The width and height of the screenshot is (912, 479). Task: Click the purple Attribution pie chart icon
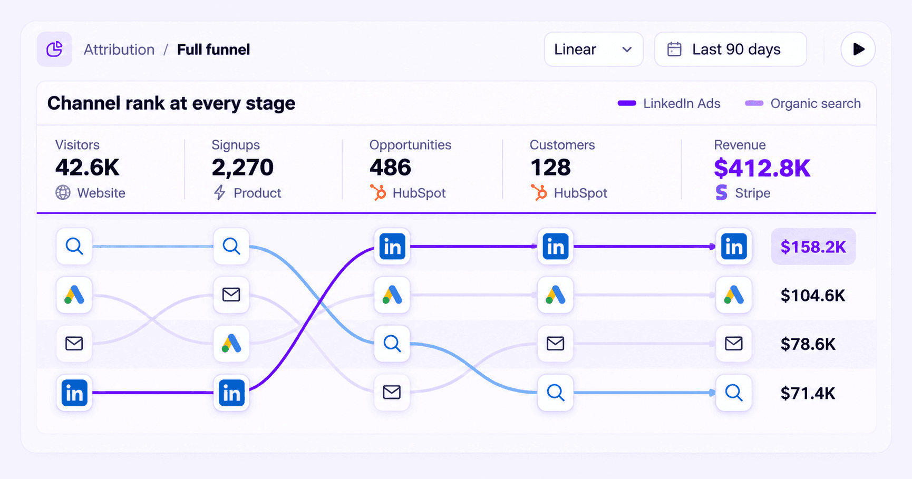(x=54, y=50)
